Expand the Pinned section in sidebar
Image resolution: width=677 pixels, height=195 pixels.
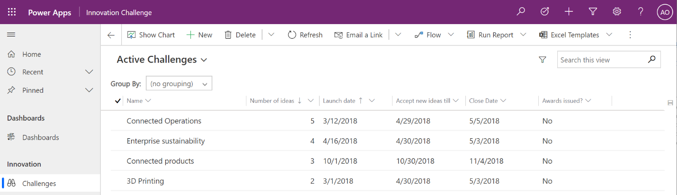89,90
